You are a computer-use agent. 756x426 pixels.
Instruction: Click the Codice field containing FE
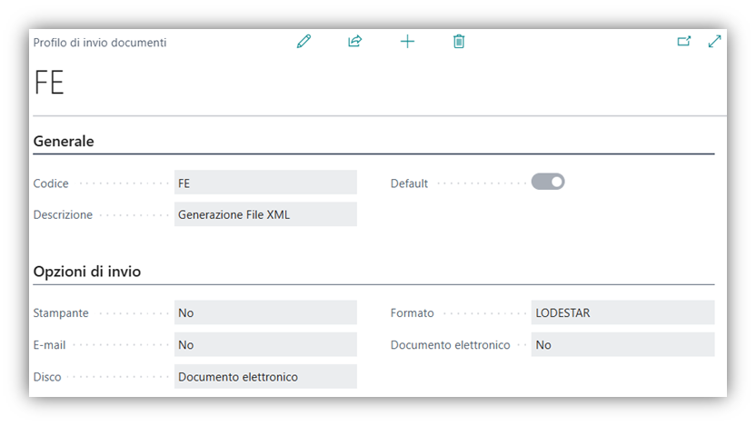[x=265, y=183]
